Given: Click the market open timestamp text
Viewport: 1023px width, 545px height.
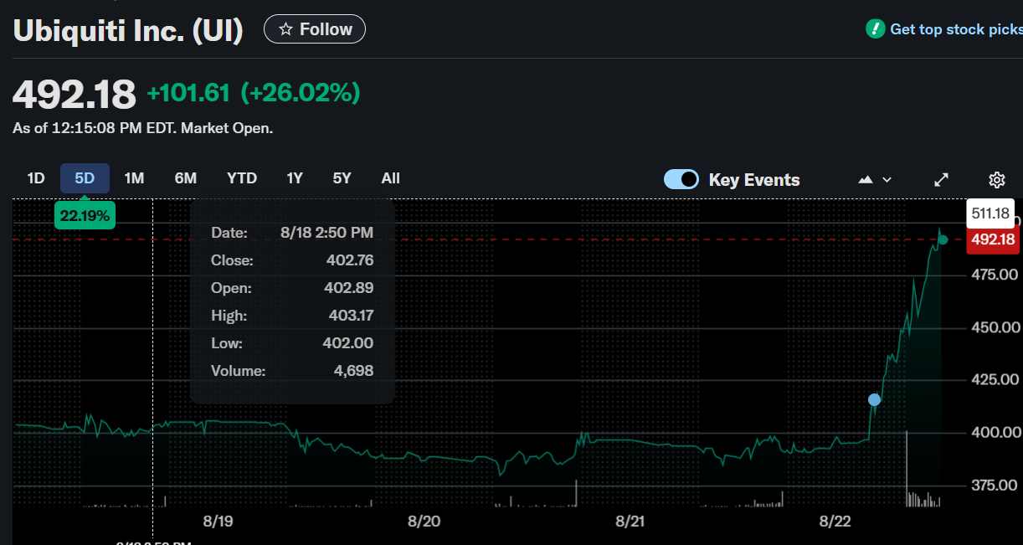Looking at the screenshot, I should click(x=143, y=128).
